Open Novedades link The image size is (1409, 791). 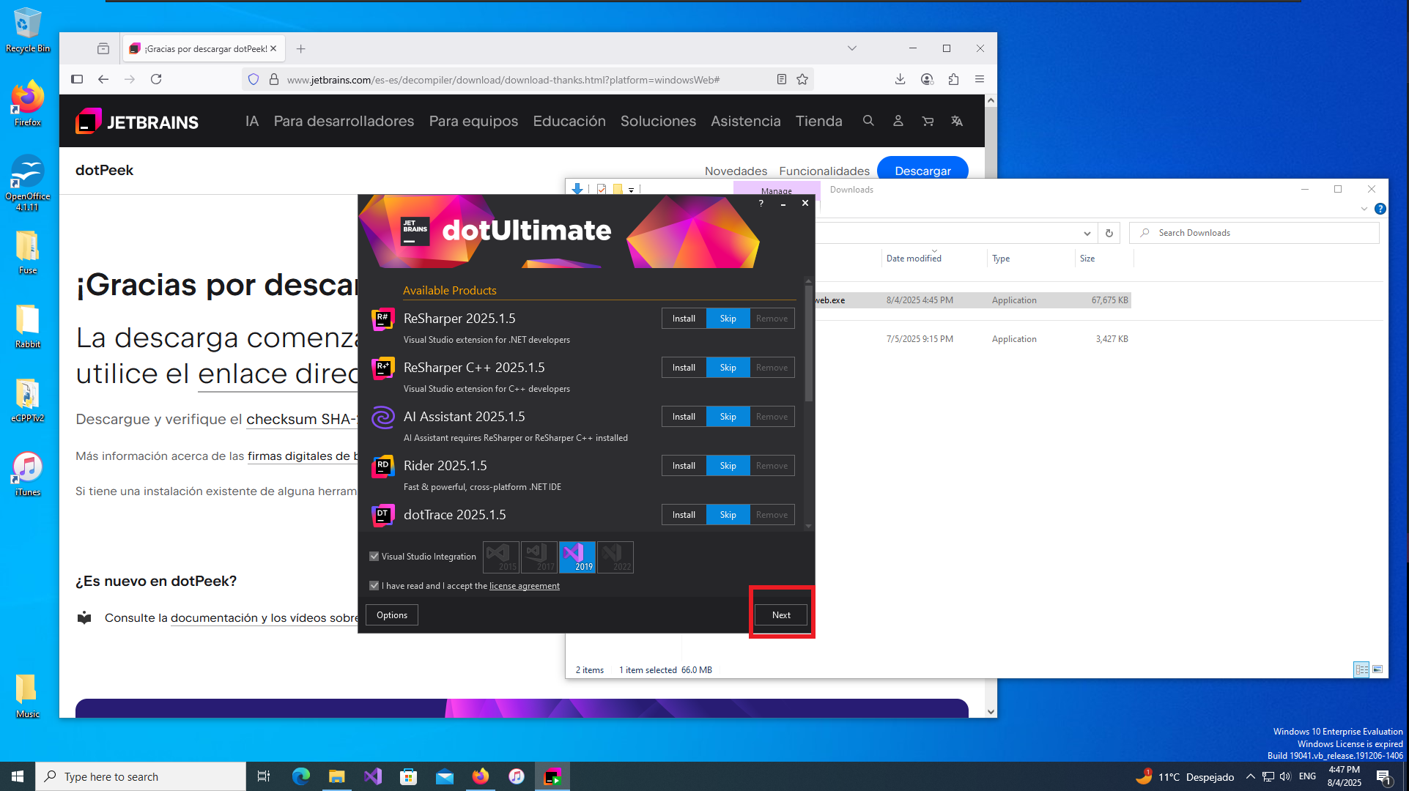[736, 171]
